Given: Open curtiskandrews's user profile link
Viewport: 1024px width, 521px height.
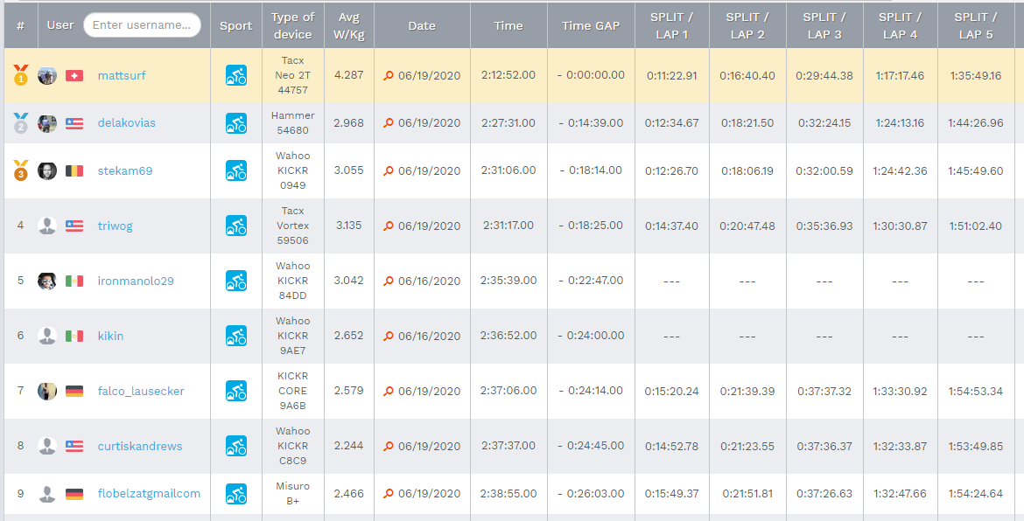Looking at the screenshot, I should tap(140, 446).
